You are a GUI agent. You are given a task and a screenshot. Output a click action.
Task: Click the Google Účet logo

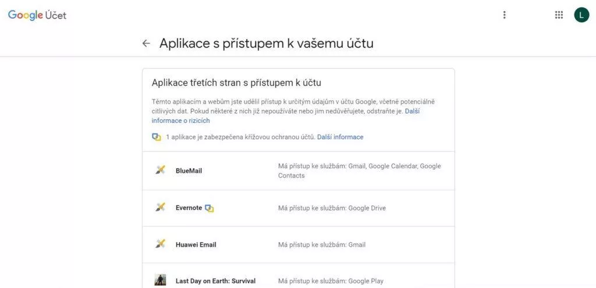click(37, 15)
